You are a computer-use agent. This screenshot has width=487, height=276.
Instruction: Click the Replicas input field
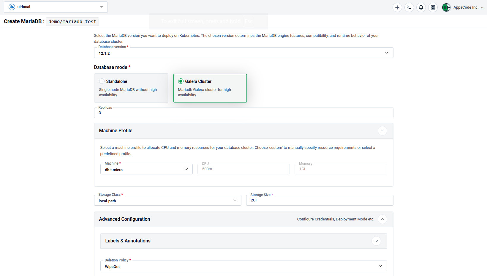[x=243, y=113]
